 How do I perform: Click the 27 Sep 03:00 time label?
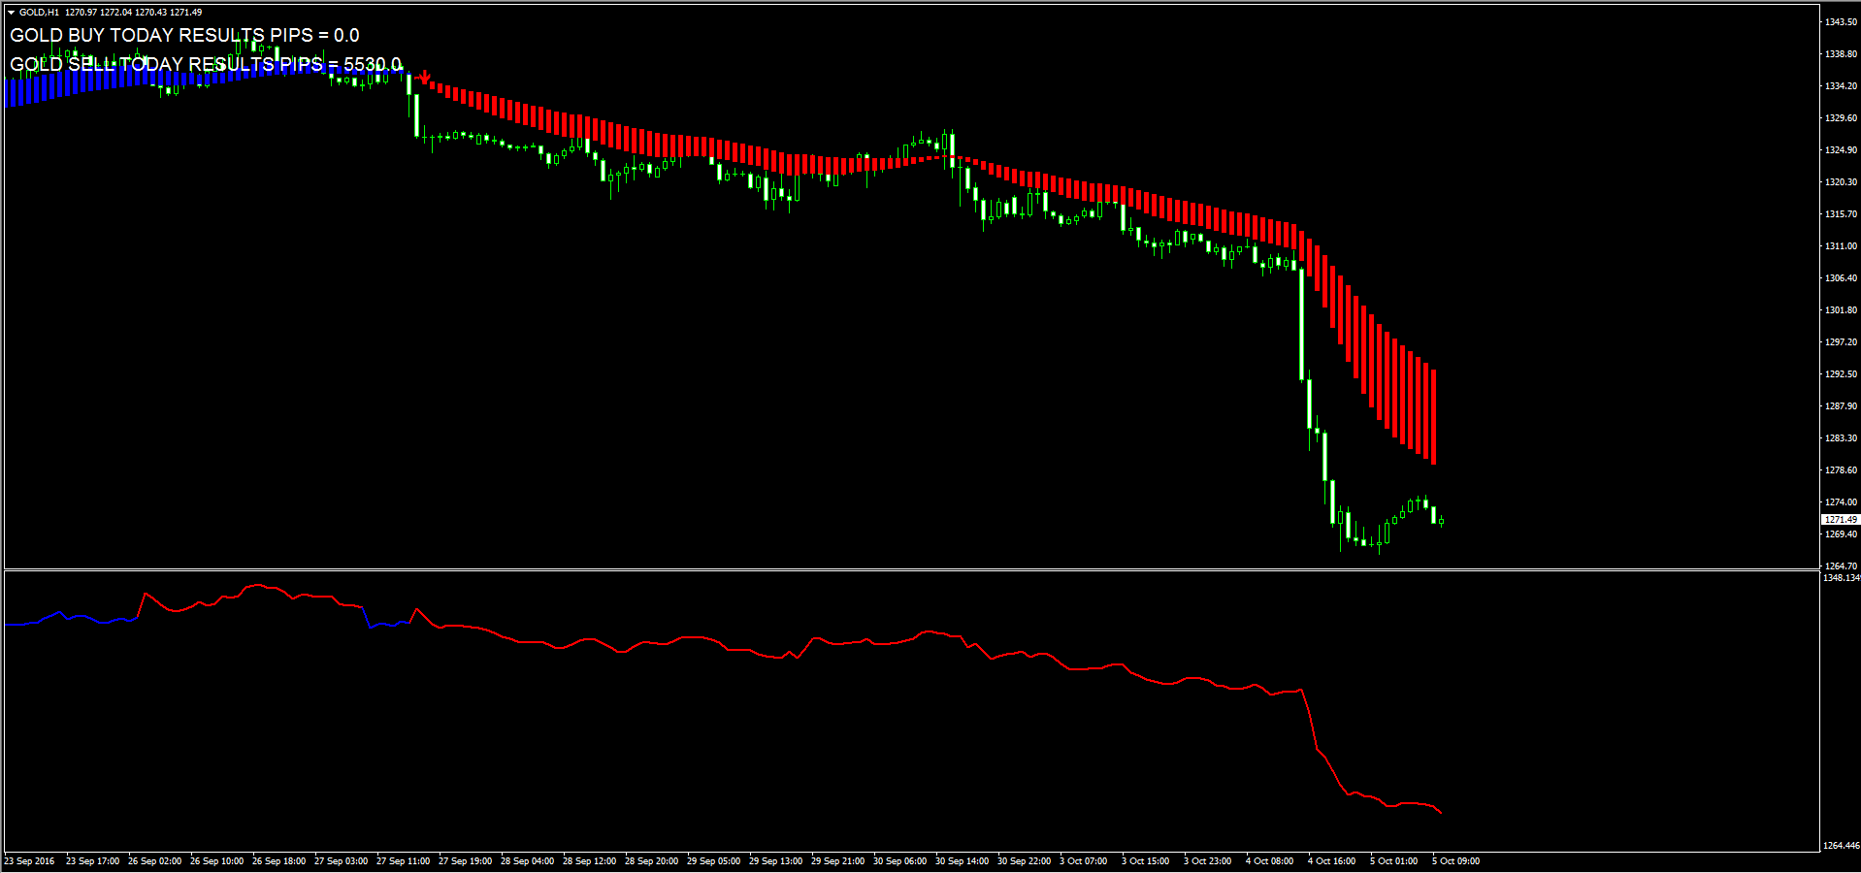(341, 861)
